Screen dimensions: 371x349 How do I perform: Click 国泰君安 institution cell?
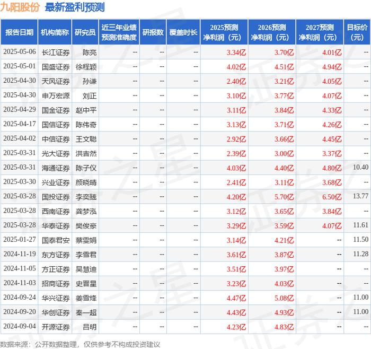(56, 240)
